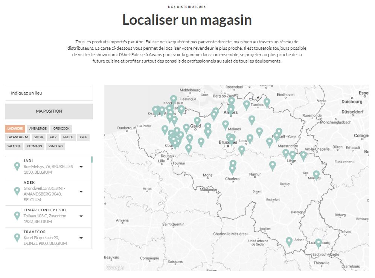The width and height of the screenshot is (375, 278).
Task: Click the Travecor location pin icon
Action: click(x=17, y=238)
